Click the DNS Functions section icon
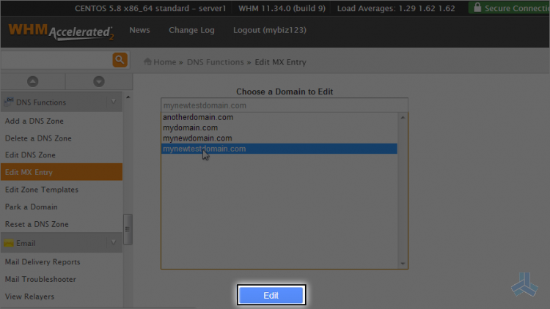The image size is (550, 309). (x=8, y=103)
